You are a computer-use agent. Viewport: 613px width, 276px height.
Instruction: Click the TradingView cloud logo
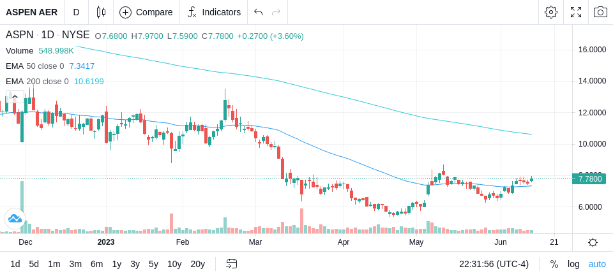(x=15, y=219)
